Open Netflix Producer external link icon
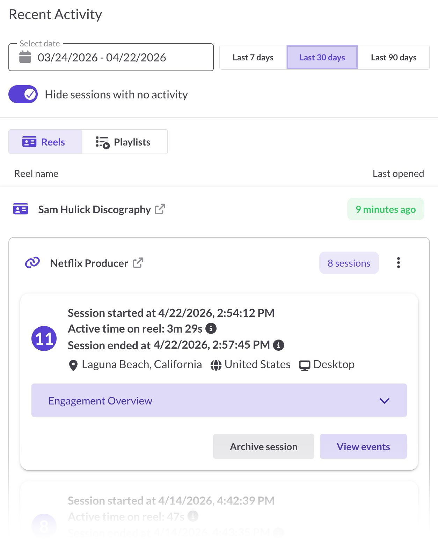The height and width of the screenshot is (543, 438). 138,263
